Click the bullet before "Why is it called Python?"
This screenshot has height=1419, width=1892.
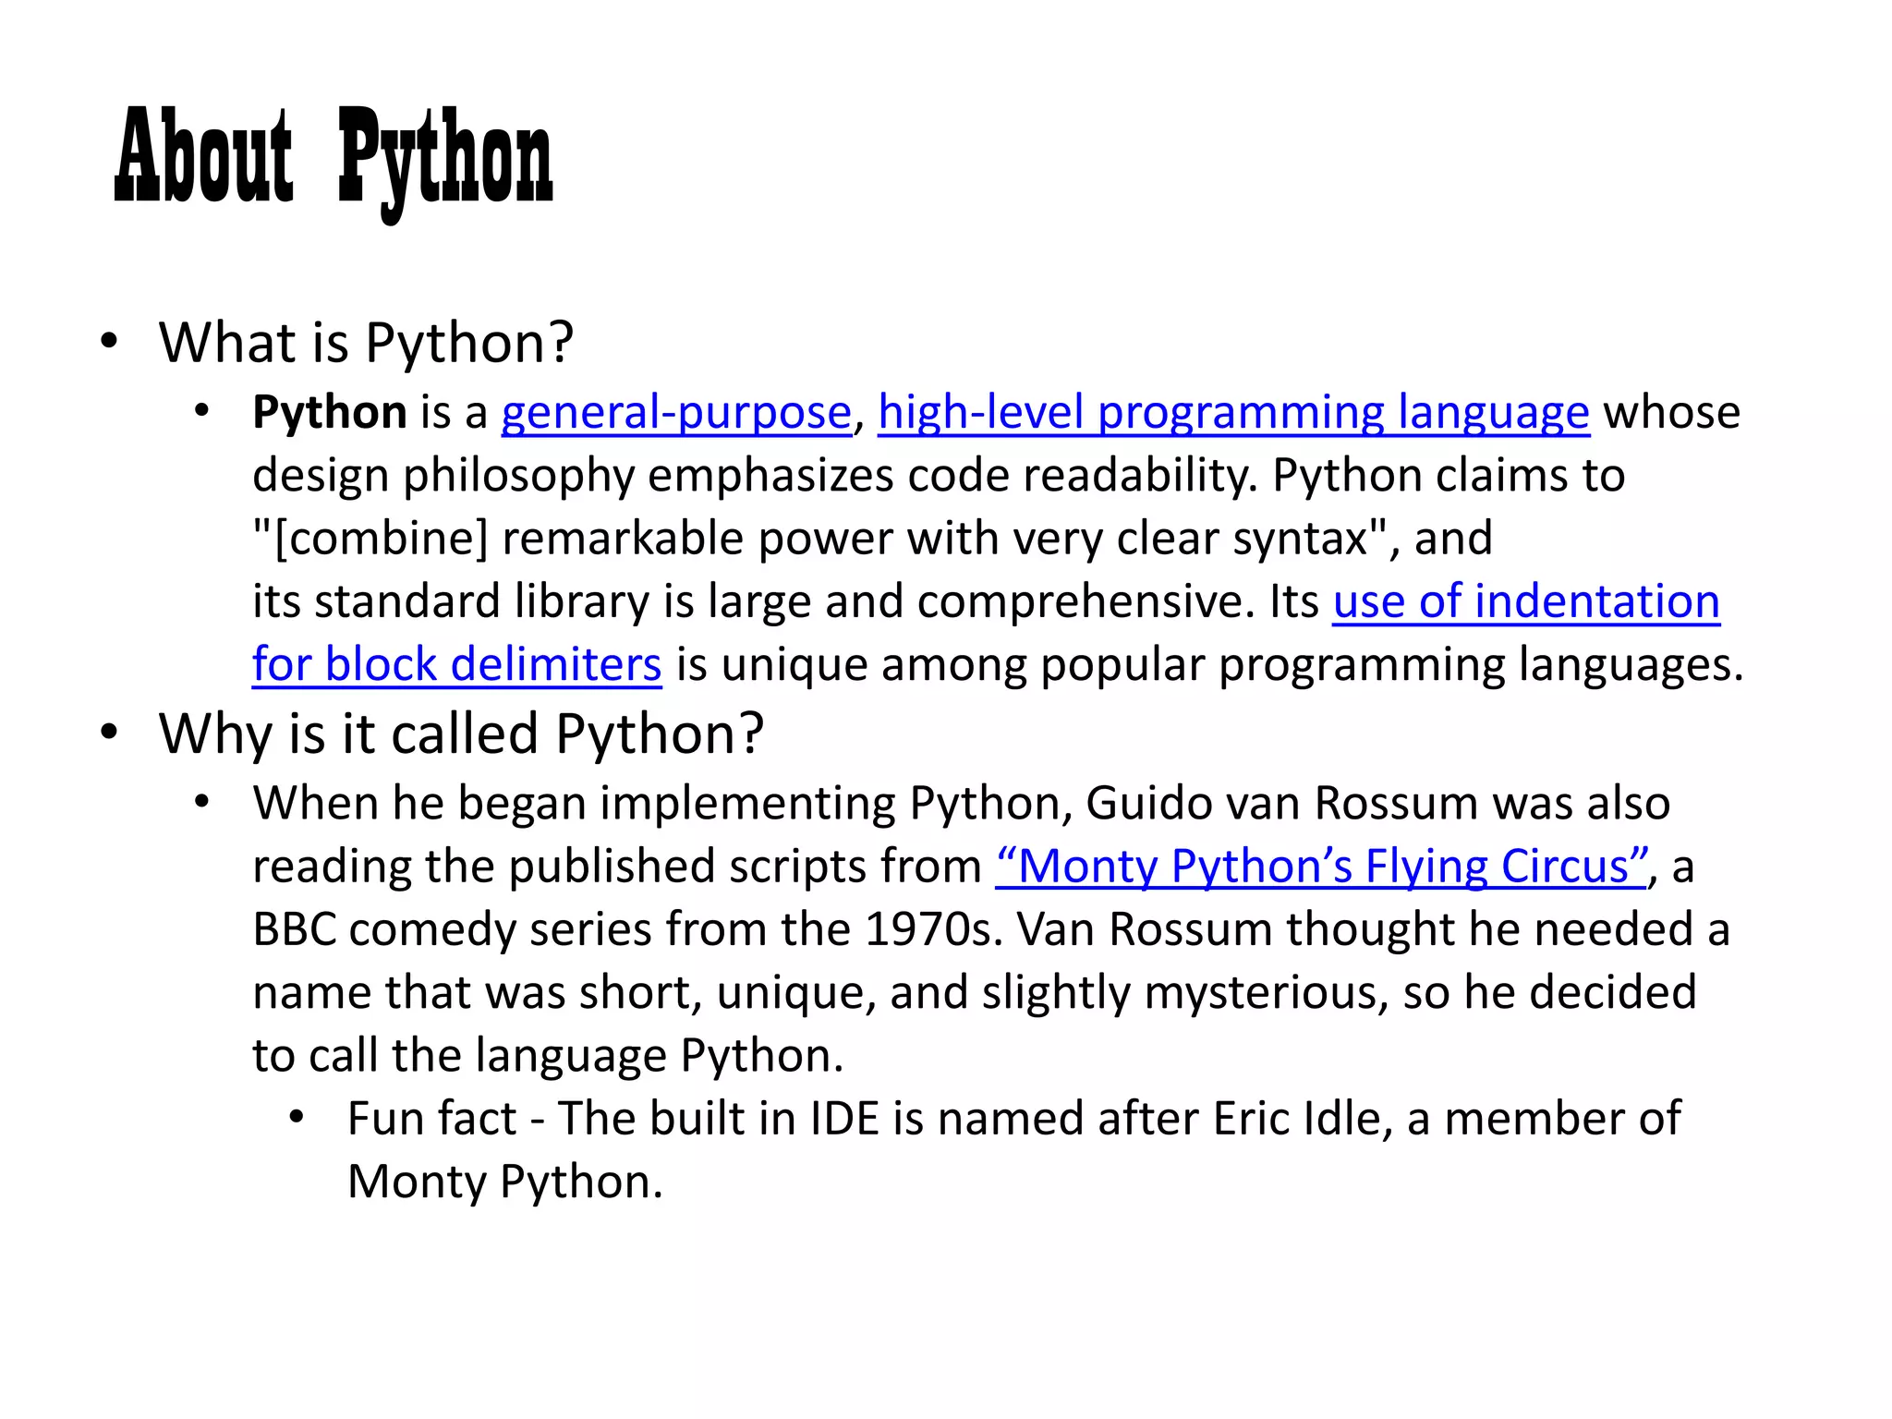tap(109, 733)
